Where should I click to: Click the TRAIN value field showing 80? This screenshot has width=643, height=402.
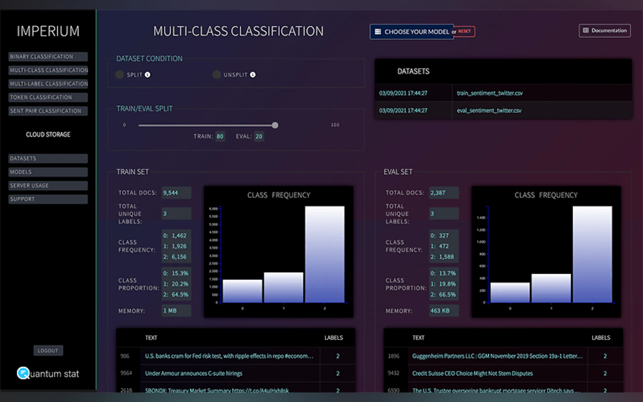tap(220, 136)
